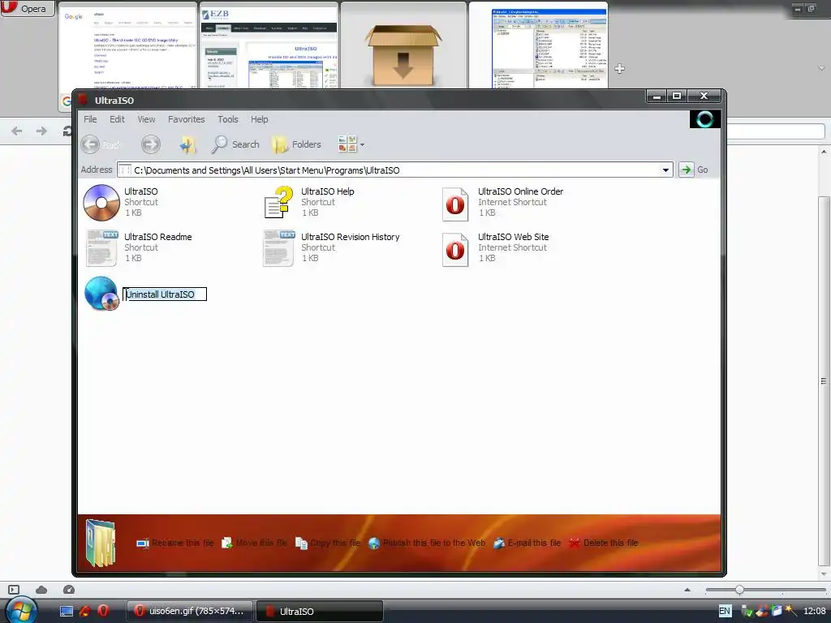Click the taskbar clock showing 12:08
The width and height of the screenshot is (831, 623).
(815, 611)
